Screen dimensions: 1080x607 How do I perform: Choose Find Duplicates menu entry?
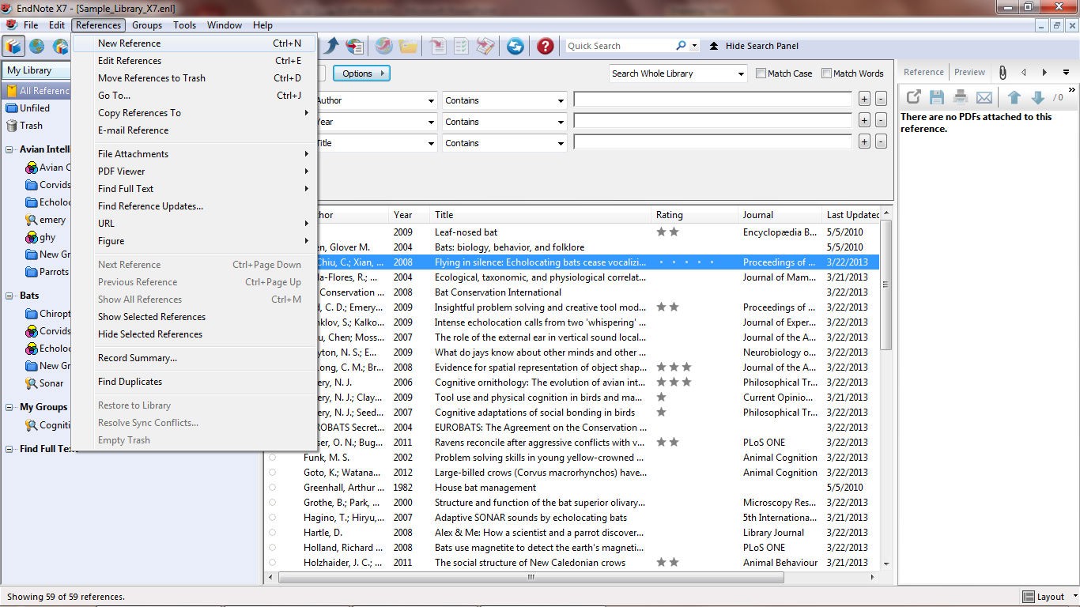coord(194,382)
